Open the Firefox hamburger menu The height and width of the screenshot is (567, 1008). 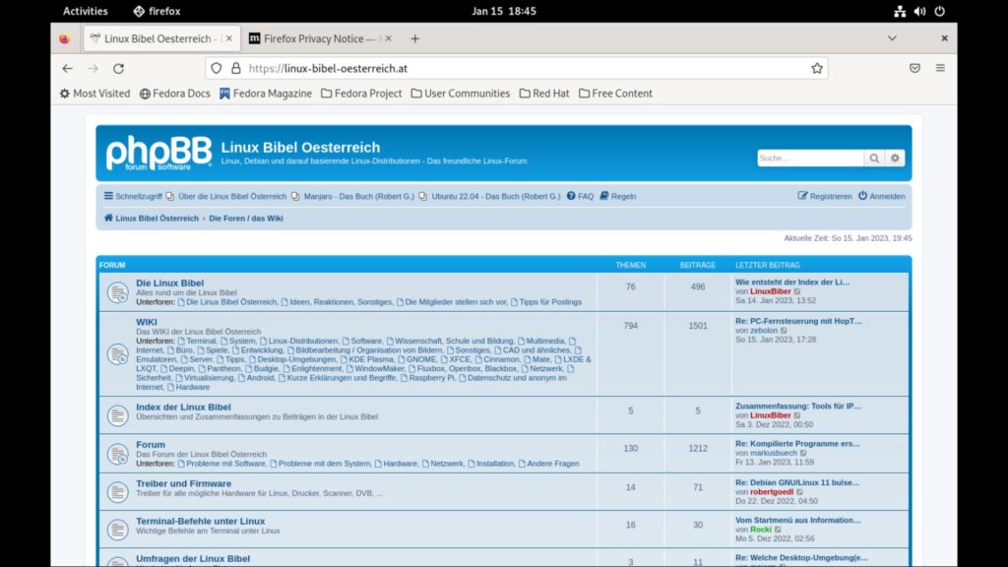(940, 68)
